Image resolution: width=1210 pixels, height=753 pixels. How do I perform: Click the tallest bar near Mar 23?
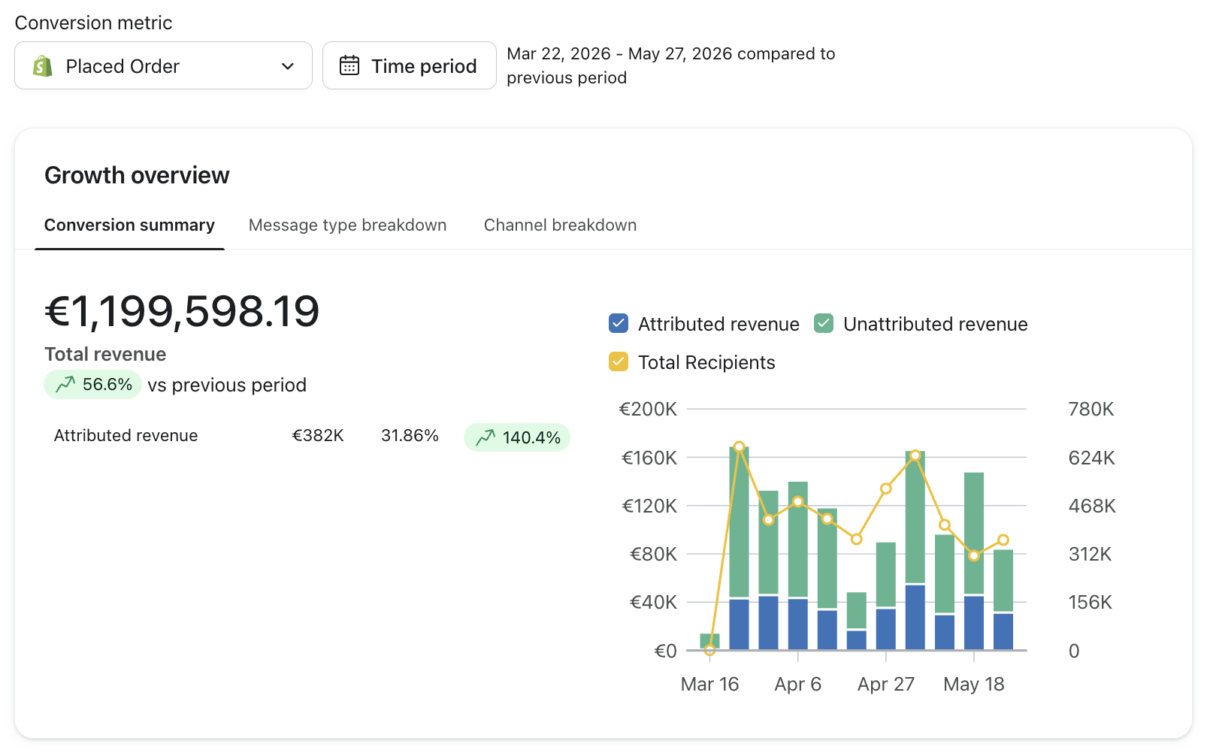[x=739, y=548]
